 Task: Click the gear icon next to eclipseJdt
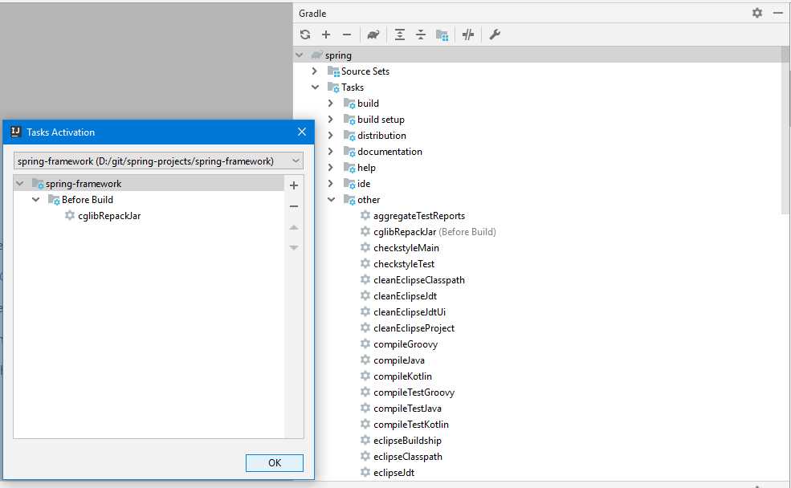[x=365, y=473]
